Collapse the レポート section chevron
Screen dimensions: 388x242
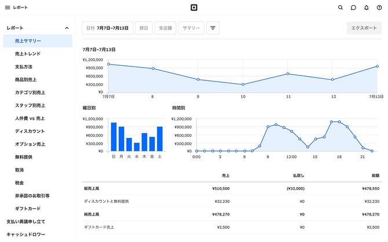67,28
